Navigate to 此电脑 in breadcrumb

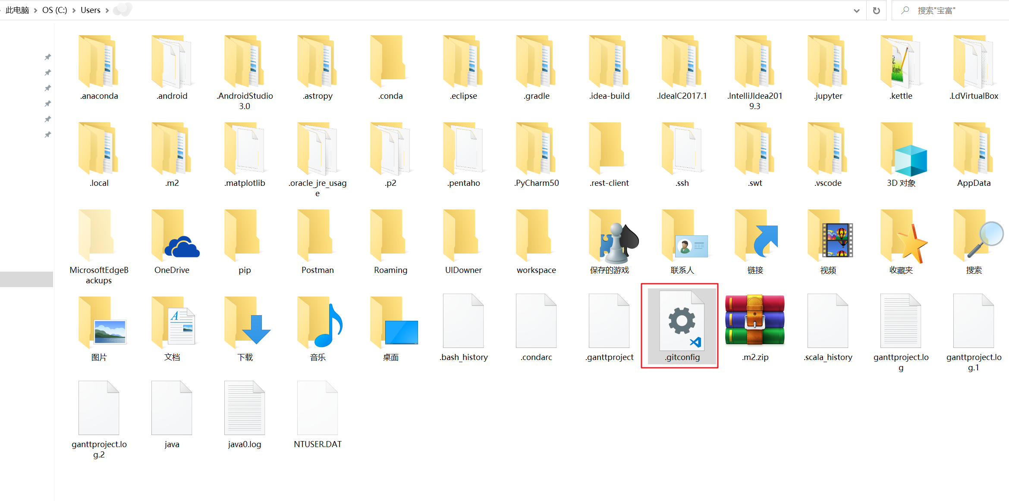(x=17, y=10)
